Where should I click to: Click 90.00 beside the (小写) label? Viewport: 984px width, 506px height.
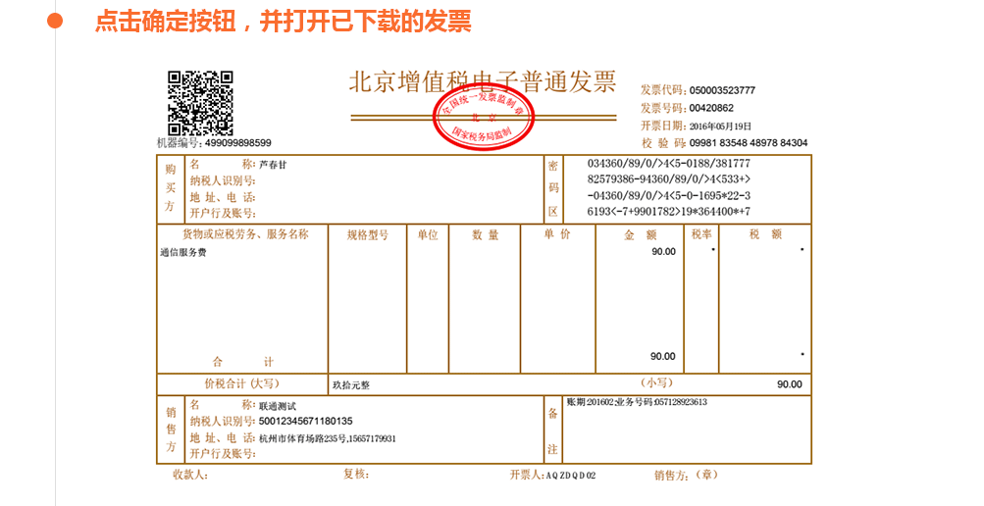pos(790,384)
